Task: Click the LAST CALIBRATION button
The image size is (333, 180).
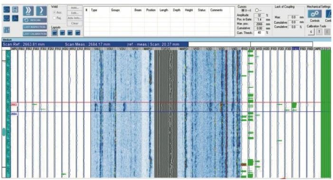Action: click(x=35, y=34)
